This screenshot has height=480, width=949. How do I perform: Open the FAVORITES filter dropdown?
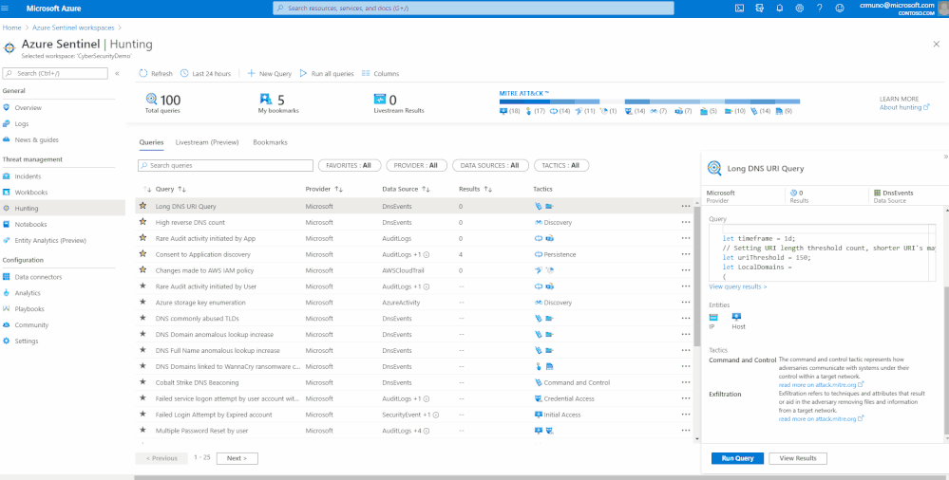(350, 165)
